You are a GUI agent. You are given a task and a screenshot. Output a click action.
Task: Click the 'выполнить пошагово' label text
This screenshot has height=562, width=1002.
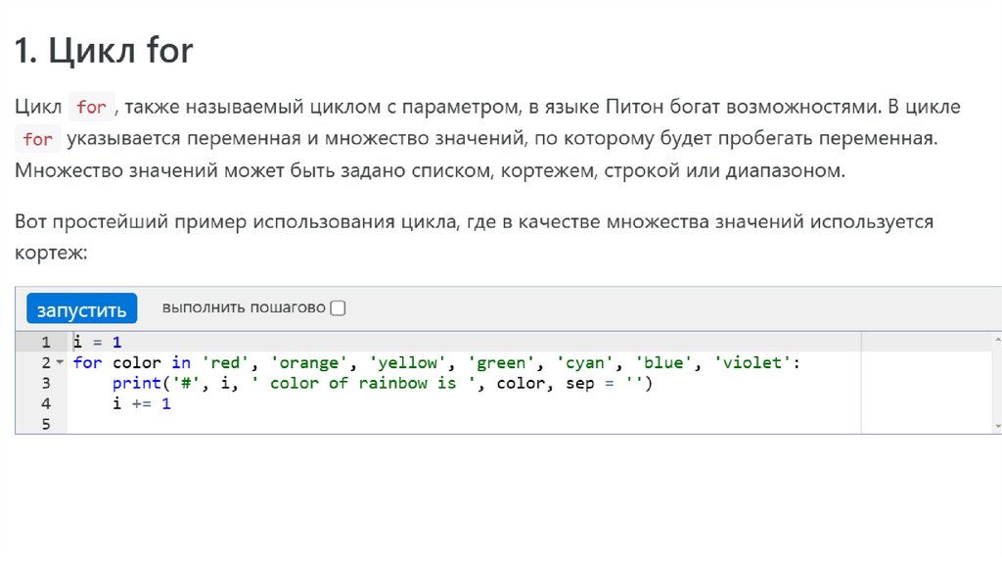coord(244,308)
